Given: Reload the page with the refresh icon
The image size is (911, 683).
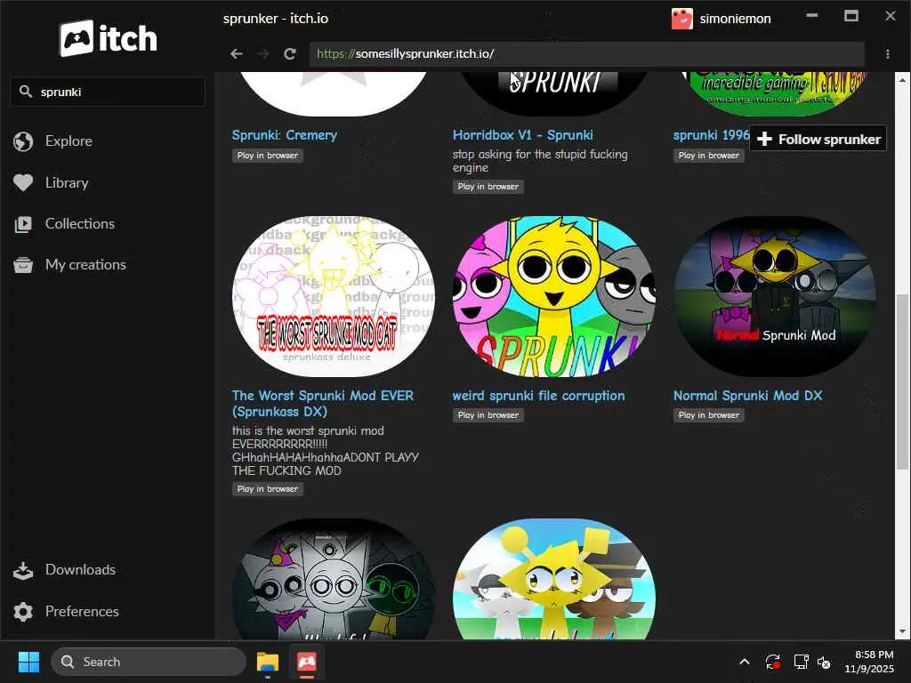Looking at the screenshot, I should click(290, 54).
